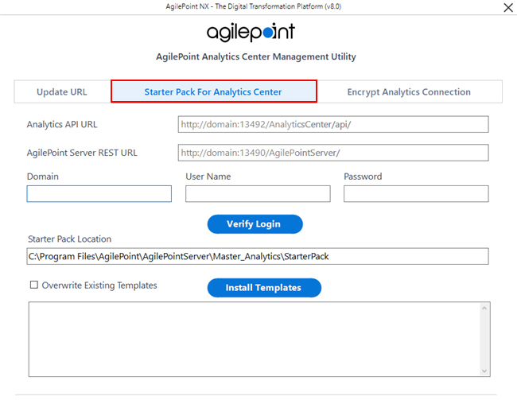
Task: Click the AgilePoint Analytics Center Management Utility heading
Action: click(x=256, y=56)
